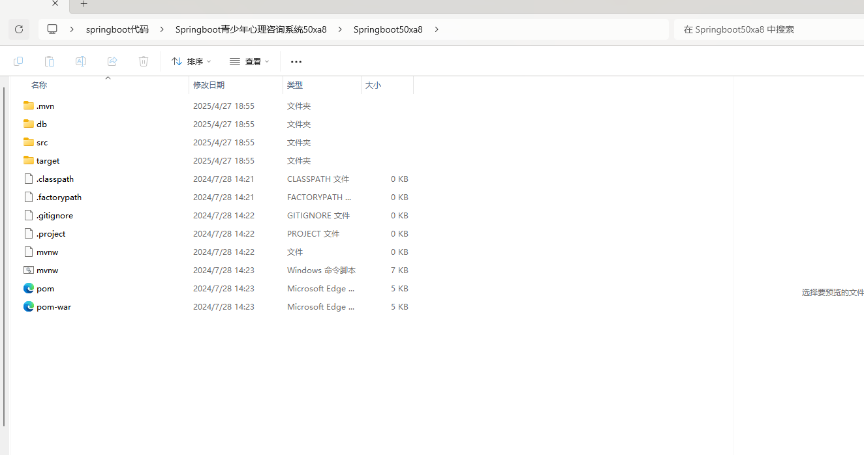Click Springboot50xa8 breadcrumb segment
The width and height of the screenshot is (864, 455).
click(x=388, y=29)
